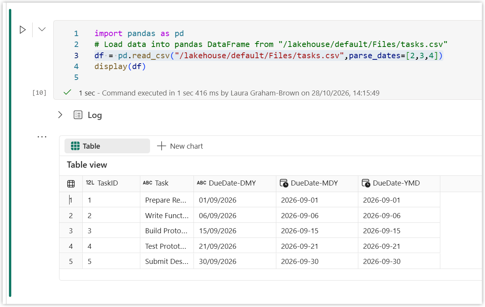Click the green execution success checkmark
485x307 pixels.
coord(68,92)
